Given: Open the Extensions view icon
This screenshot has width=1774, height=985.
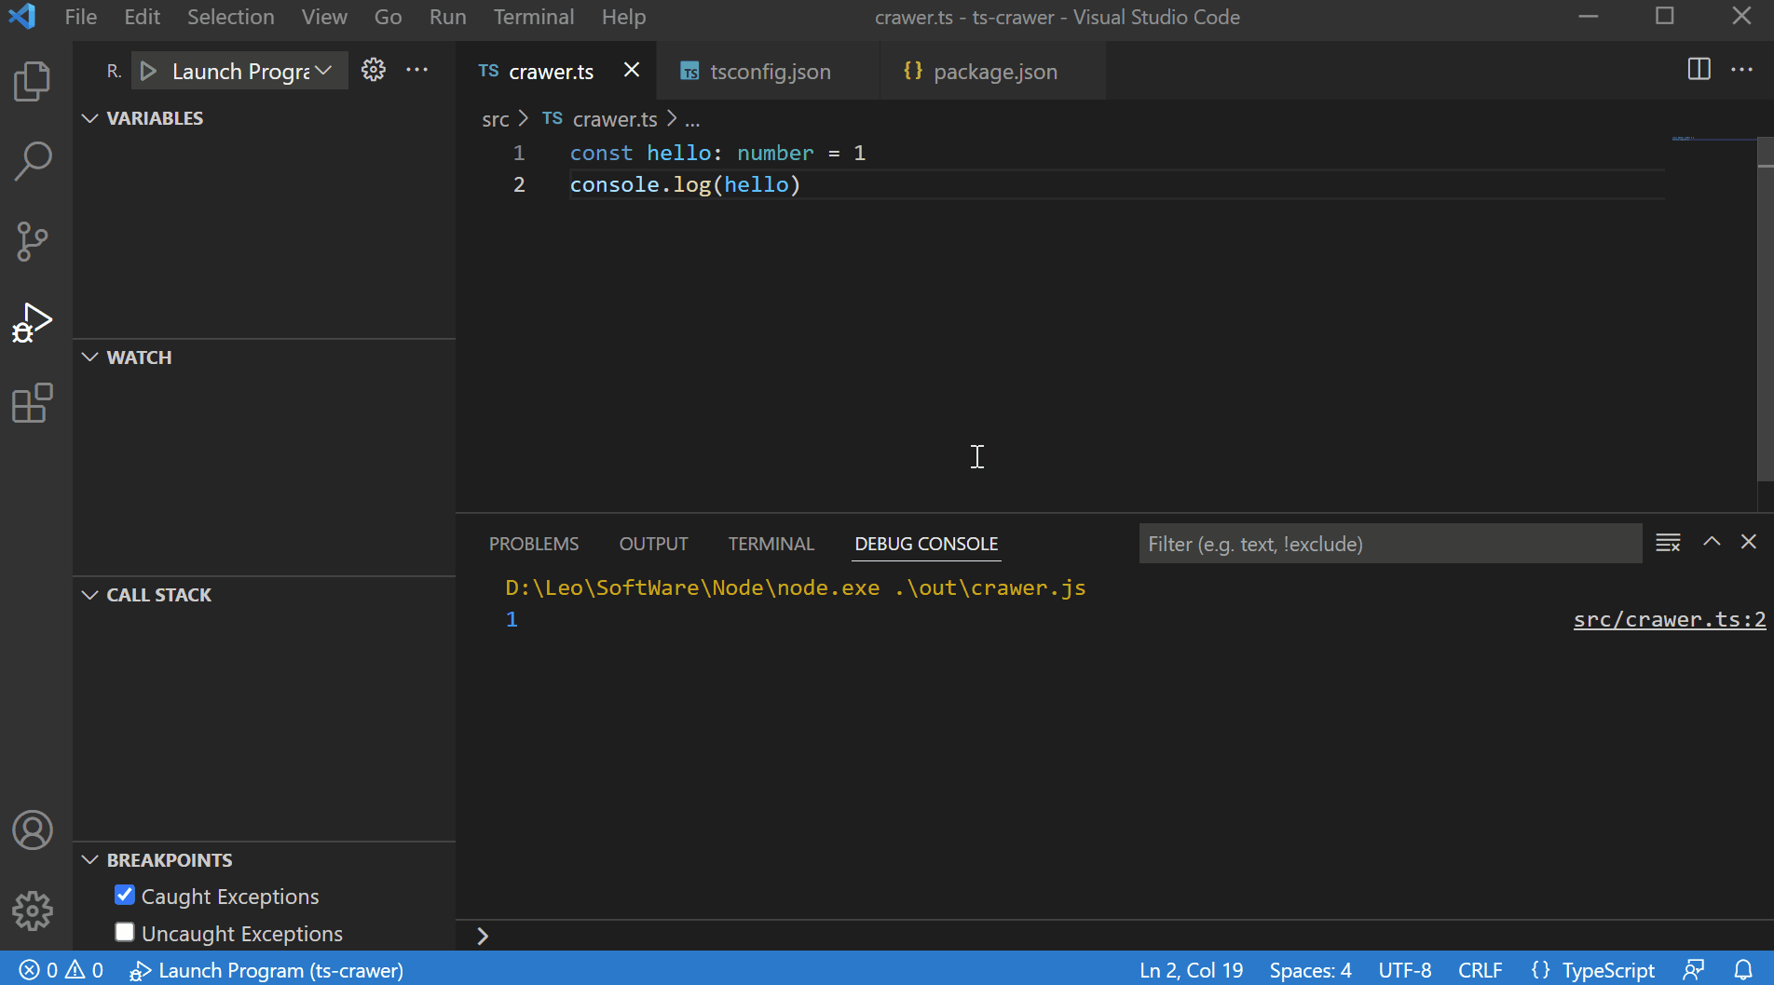Looking at the screenshot, I should click(33, 403).
